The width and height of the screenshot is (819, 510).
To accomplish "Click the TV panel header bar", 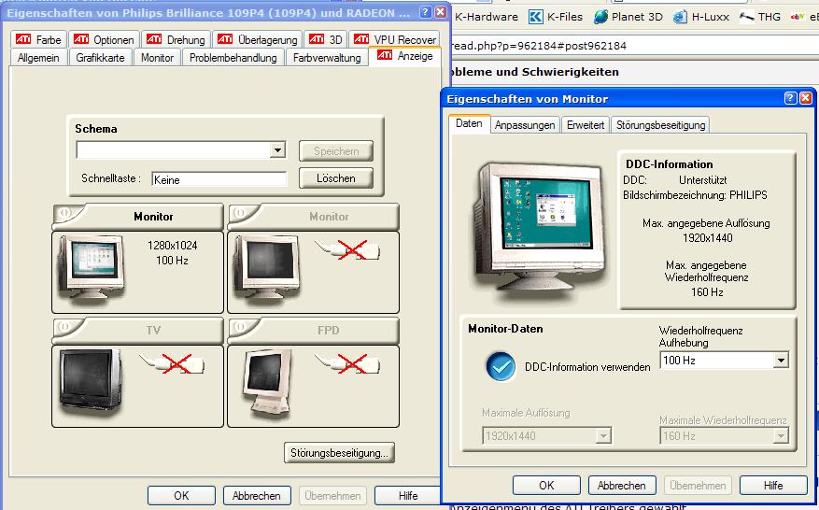I will [x=138, y=330].
